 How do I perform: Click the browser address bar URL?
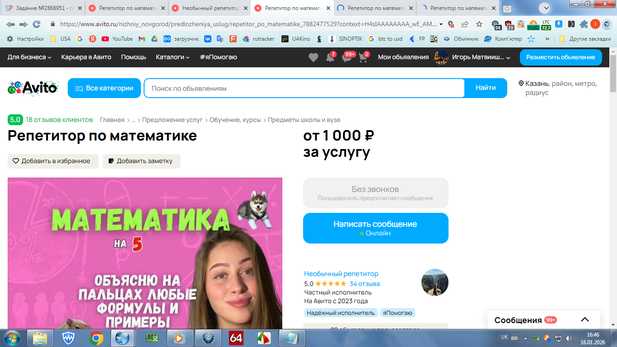click(248, 24)
